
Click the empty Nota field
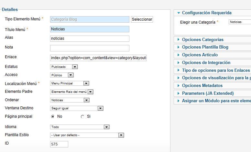click(90, 48)
